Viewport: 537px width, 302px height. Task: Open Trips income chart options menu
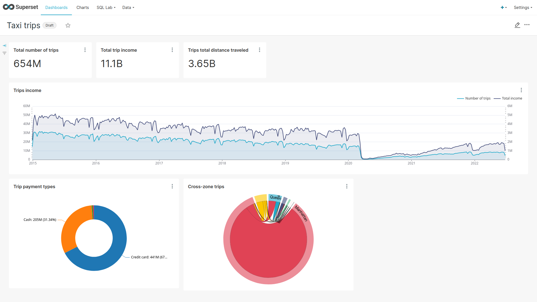pos(521,90)
